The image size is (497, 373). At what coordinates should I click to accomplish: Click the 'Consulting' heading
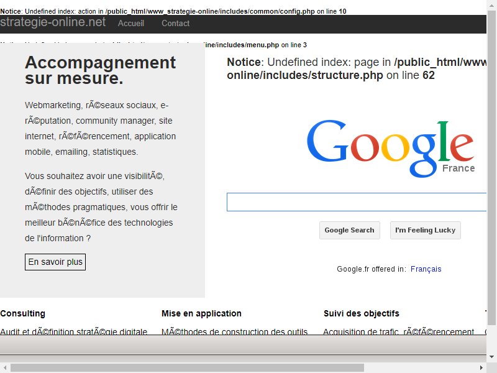point(23,313)
